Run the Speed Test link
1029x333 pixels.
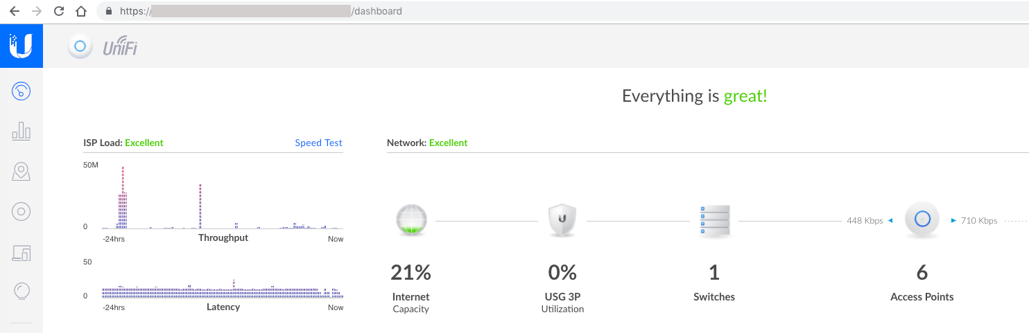319,143
